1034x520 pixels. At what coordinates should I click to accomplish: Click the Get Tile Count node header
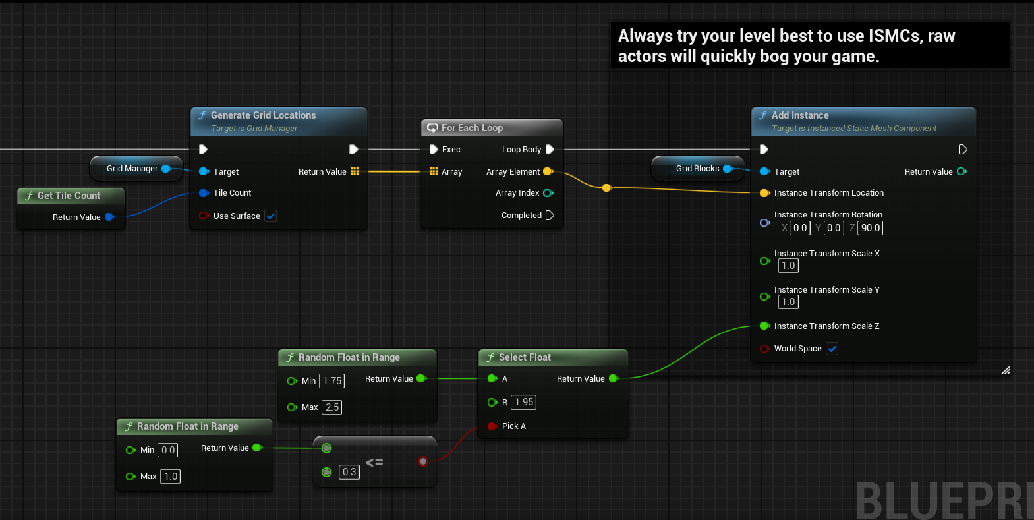pyautogui.click(x=69, y=196)
